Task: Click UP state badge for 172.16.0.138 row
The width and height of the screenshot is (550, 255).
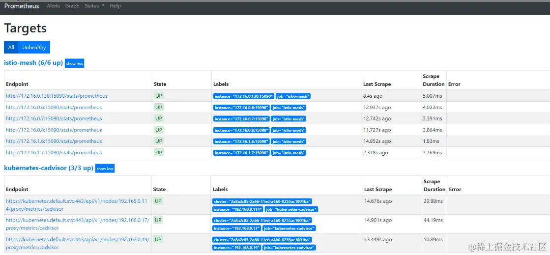Action: pyautogui.click(x=159, y=96)
